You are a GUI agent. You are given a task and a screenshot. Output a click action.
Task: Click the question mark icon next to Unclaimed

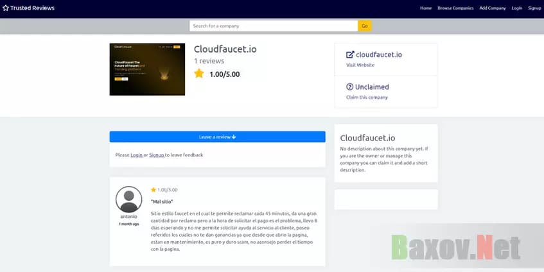(350, 87)
